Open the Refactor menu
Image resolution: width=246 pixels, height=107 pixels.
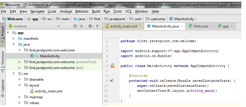pyautogui.click(x=82, y=11)
